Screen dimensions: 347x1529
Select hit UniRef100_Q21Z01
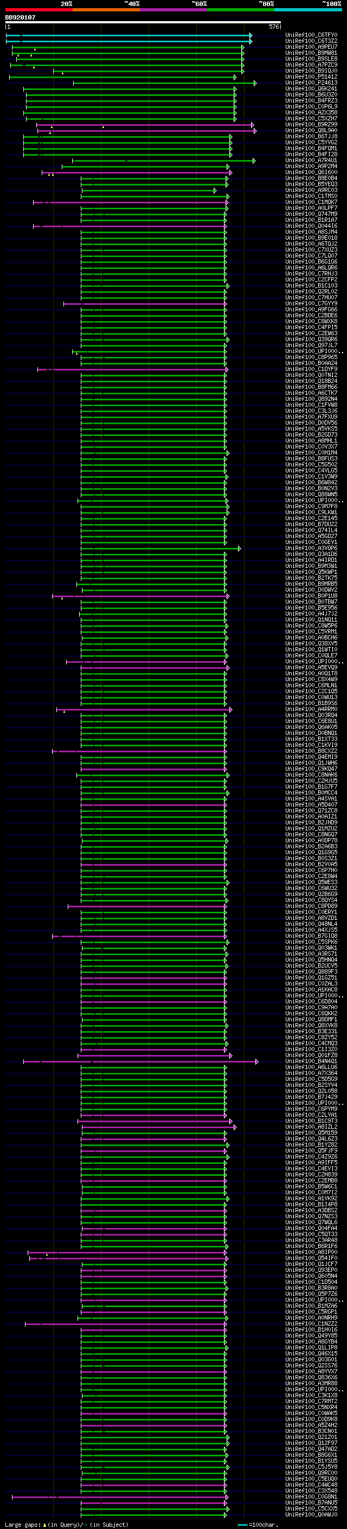[311, 1437]
